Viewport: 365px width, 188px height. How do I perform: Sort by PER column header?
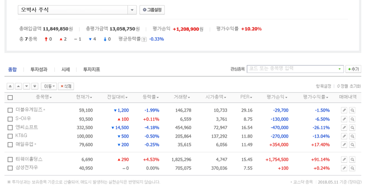pyautogui.click(x=246, y=97)
